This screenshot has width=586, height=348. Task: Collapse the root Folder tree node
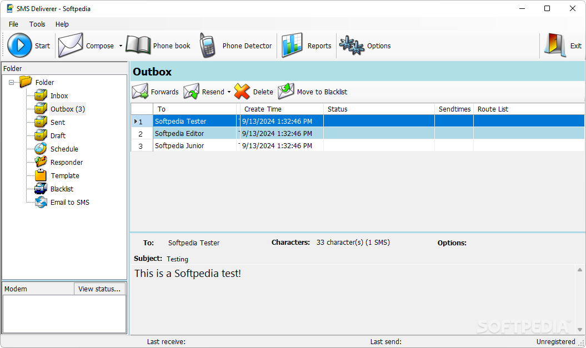tap(12, 82)
